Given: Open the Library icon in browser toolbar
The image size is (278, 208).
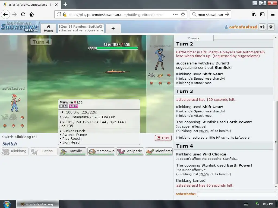Looking at the screenshot, I should 254,14.
